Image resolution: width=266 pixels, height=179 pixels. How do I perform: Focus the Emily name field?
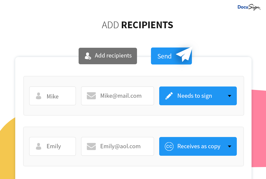pos(52,146)
